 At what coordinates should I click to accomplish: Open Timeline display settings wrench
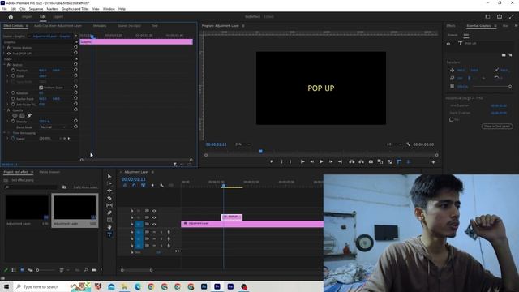click(x=161, y=186)
